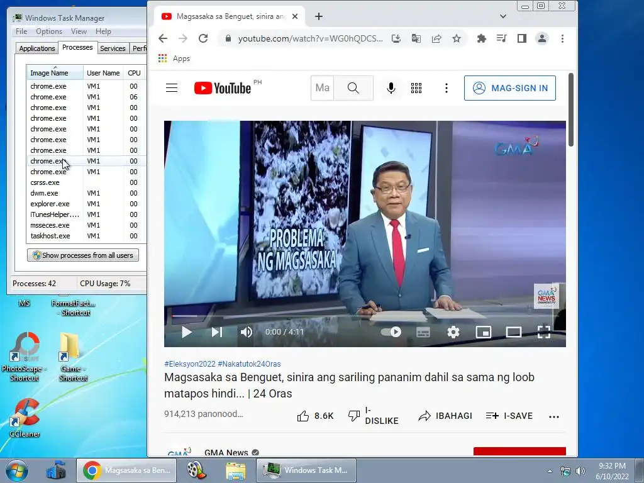The height and width of the screenshot is (483, 644).
Task: Open Task Manager View menu
Action: pos(79,31)
